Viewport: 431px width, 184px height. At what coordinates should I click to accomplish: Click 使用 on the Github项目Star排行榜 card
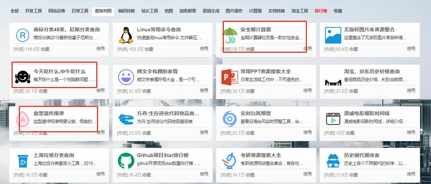pos(204,174)
